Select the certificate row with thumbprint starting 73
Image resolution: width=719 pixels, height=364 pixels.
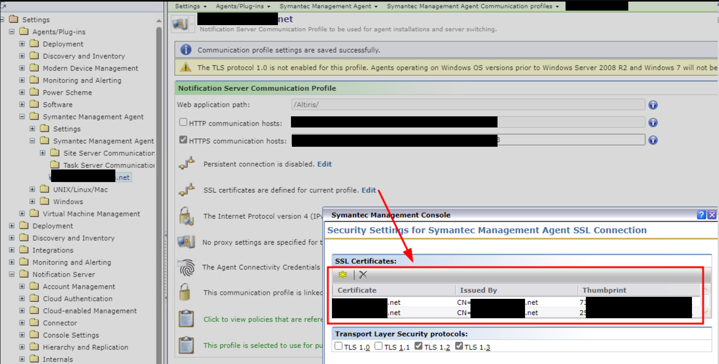point(516,302)
